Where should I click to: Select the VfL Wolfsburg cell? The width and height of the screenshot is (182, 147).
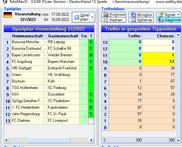63,75
